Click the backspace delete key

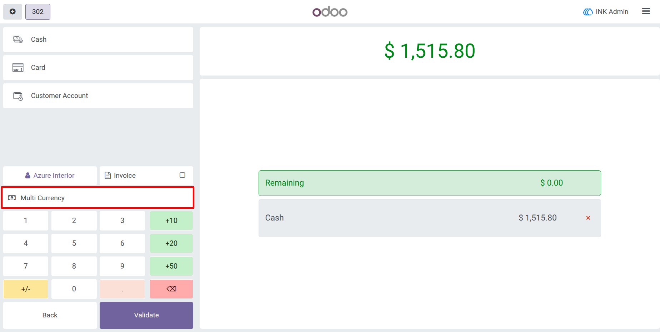(171, 289)
